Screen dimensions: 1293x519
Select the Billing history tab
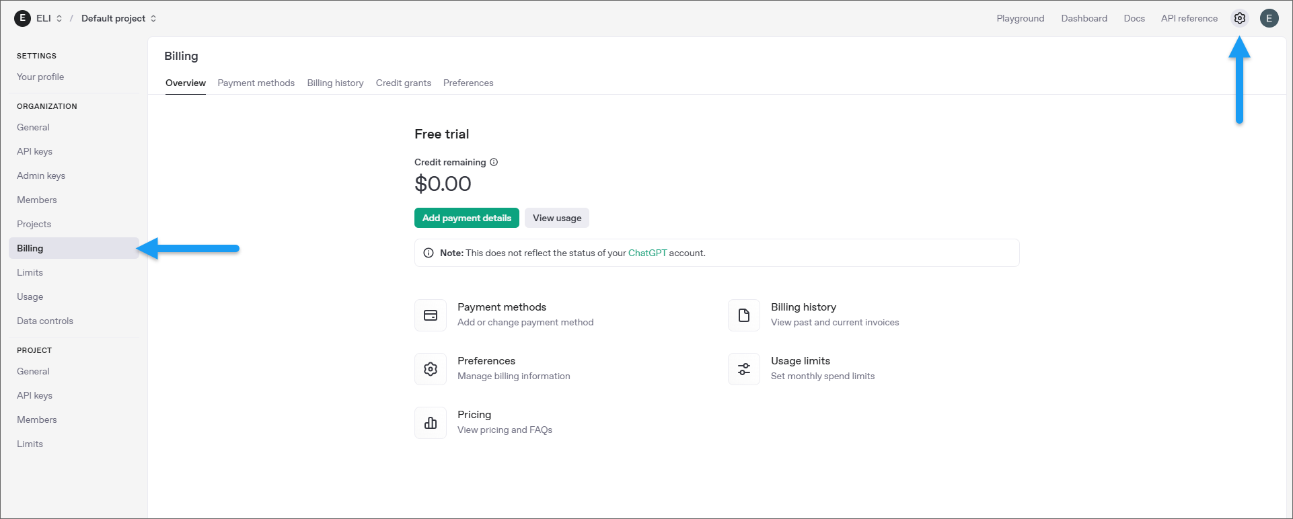coord(335,83)
